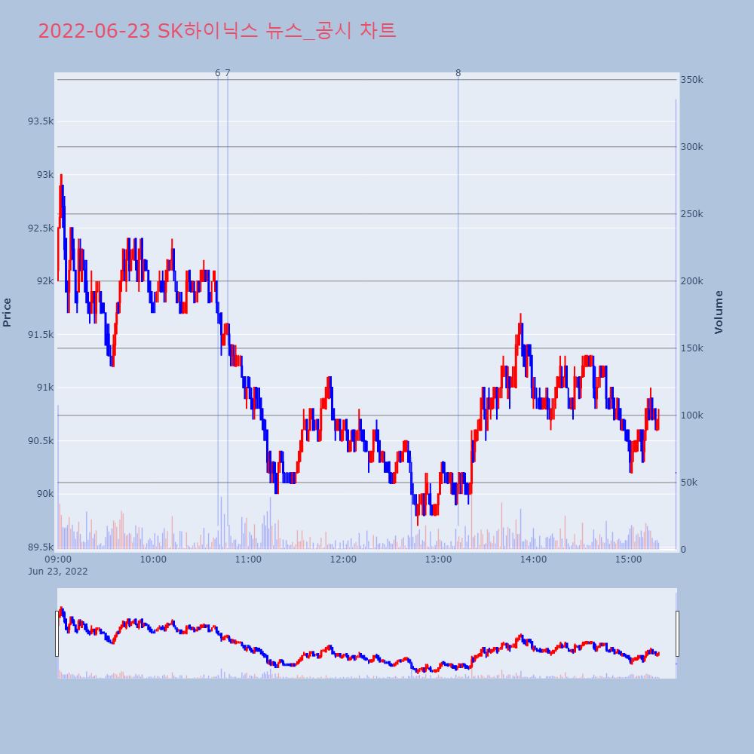This screenshot has width=754, height=754.
Task: Click the range slider mini chart
Action: point(367,633)
